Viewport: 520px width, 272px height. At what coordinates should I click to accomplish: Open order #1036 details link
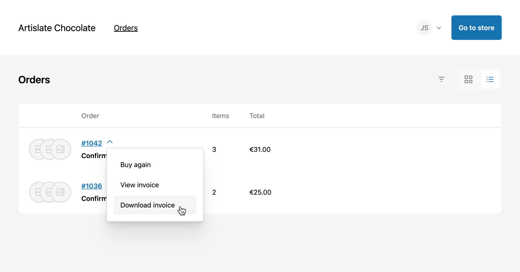pyautogui.click(x=92, y=186)
